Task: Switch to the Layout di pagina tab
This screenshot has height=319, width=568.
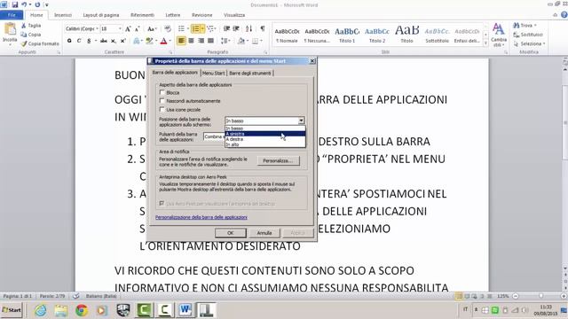Action: 101,15
